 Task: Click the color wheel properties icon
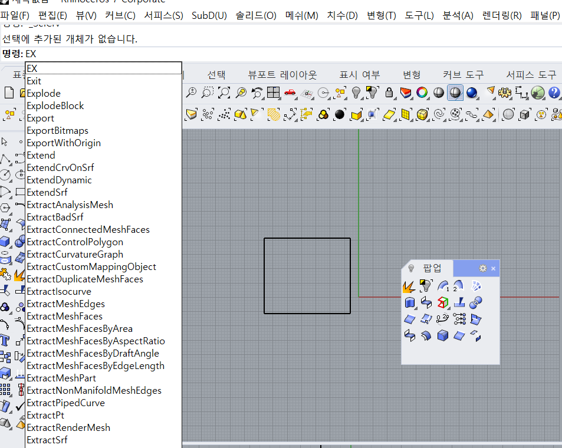[422, 93]
